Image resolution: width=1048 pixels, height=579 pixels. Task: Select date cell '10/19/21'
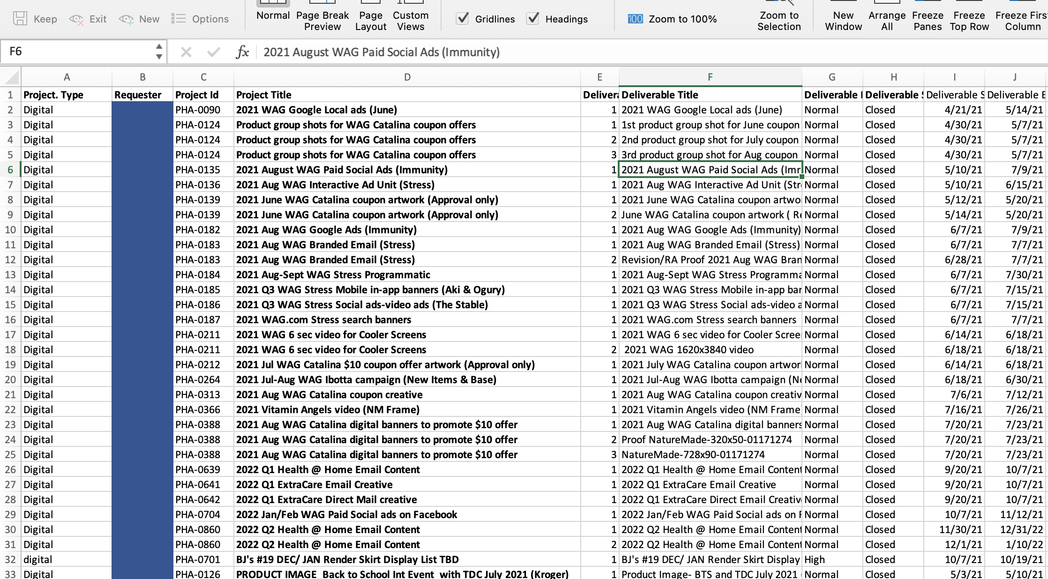click(1015, 559)
